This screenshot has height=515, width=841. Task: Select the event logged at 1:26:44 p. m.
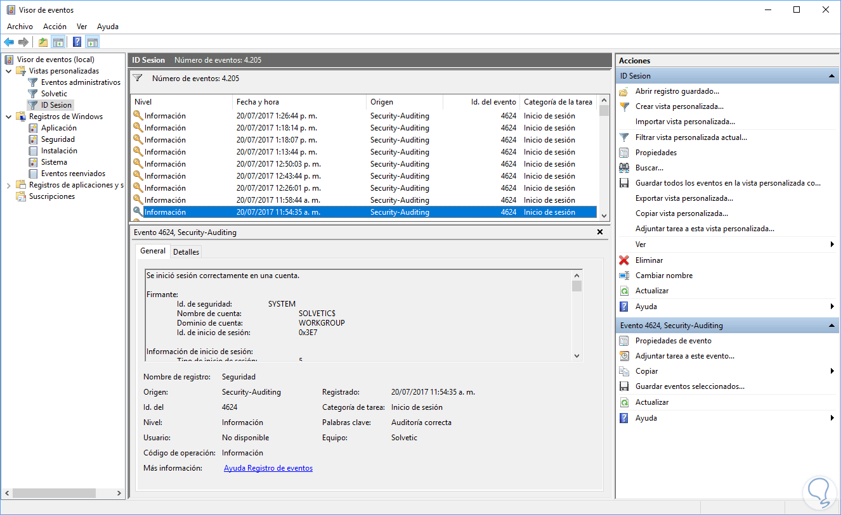[363, 116]
